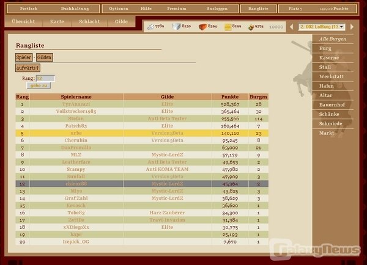Switch to the Karte tab
Screen dimensions: 367x265
(x=57, y=21)
